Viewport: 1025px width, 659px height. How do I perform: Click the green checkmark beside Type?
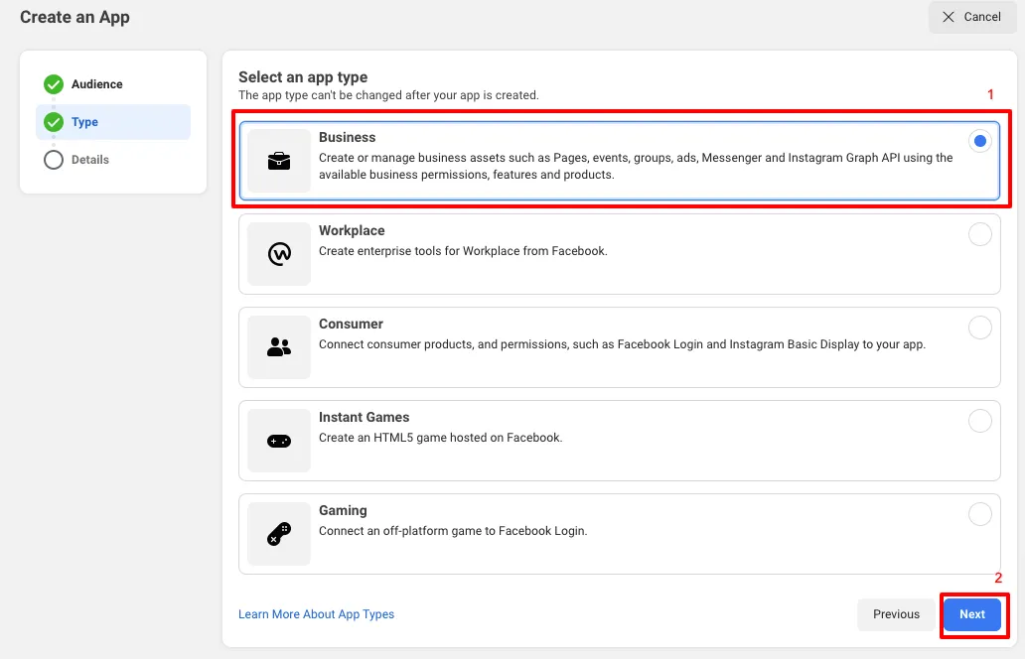pos(54,122)
